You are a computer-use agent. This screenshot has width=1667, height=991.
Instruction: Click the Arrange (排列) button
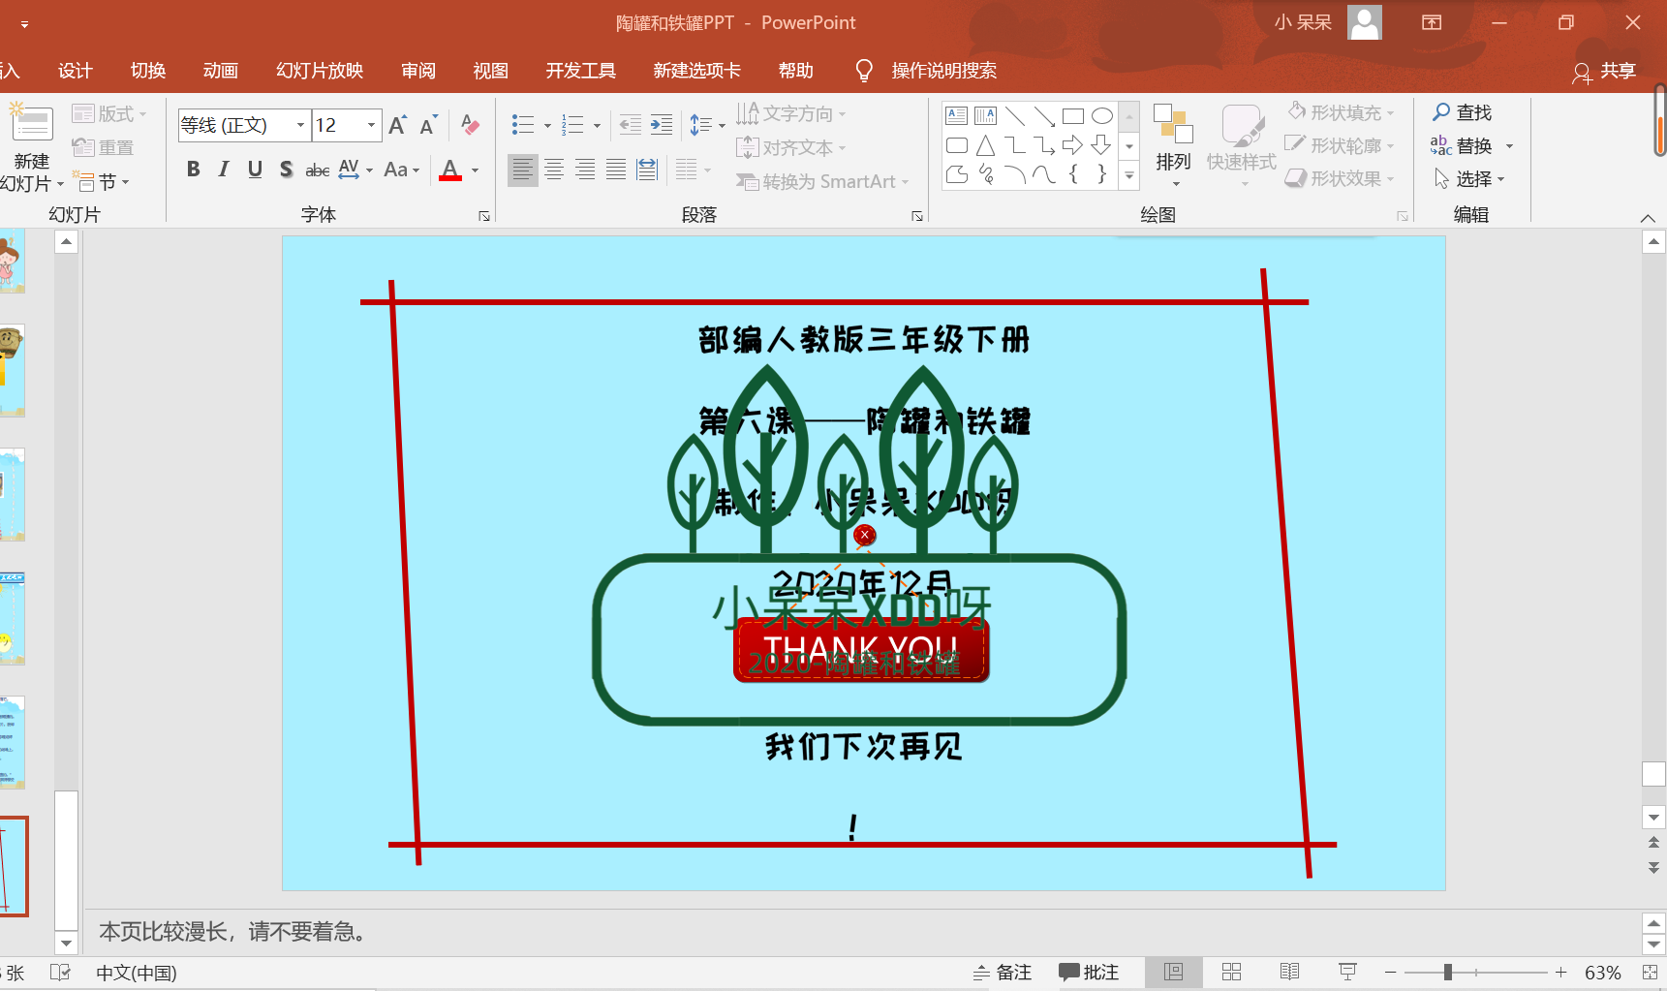[1173, 145]
